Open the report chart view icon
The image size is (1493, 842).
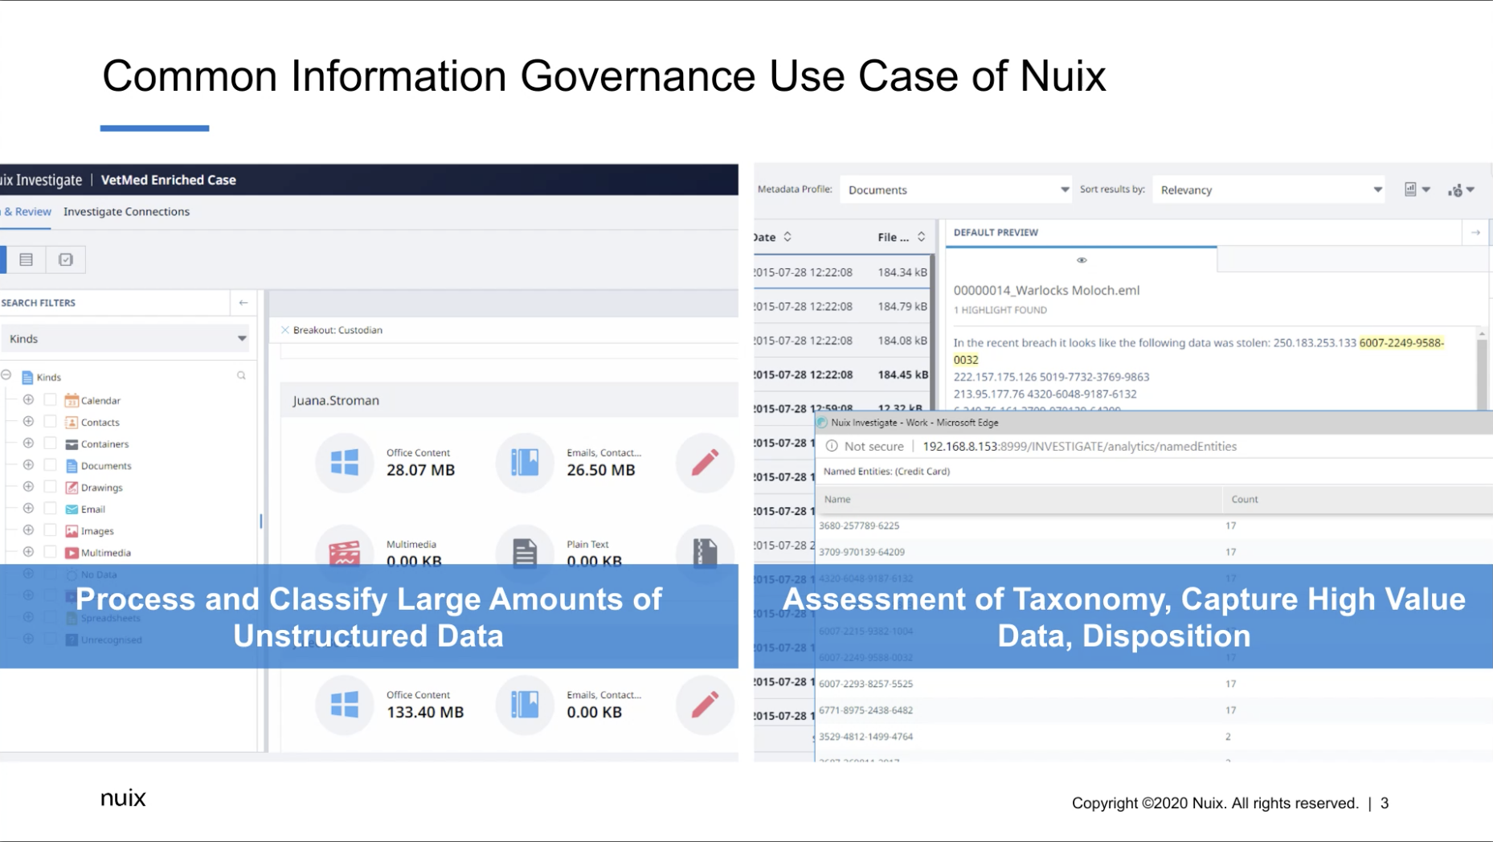pos(1412,189)
